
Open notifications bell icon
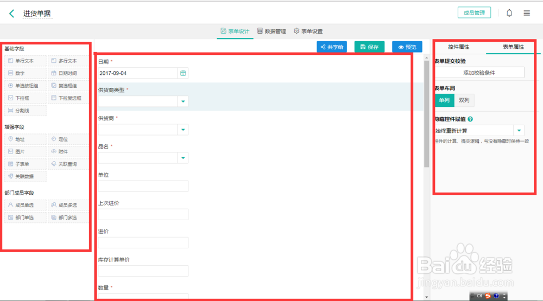[x=509, y=13]
